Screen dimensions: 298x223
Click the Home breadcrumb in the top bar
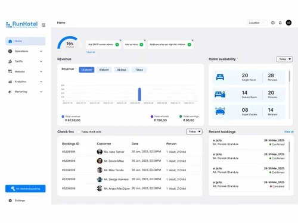pyautogui.click(x=61, y=23)
